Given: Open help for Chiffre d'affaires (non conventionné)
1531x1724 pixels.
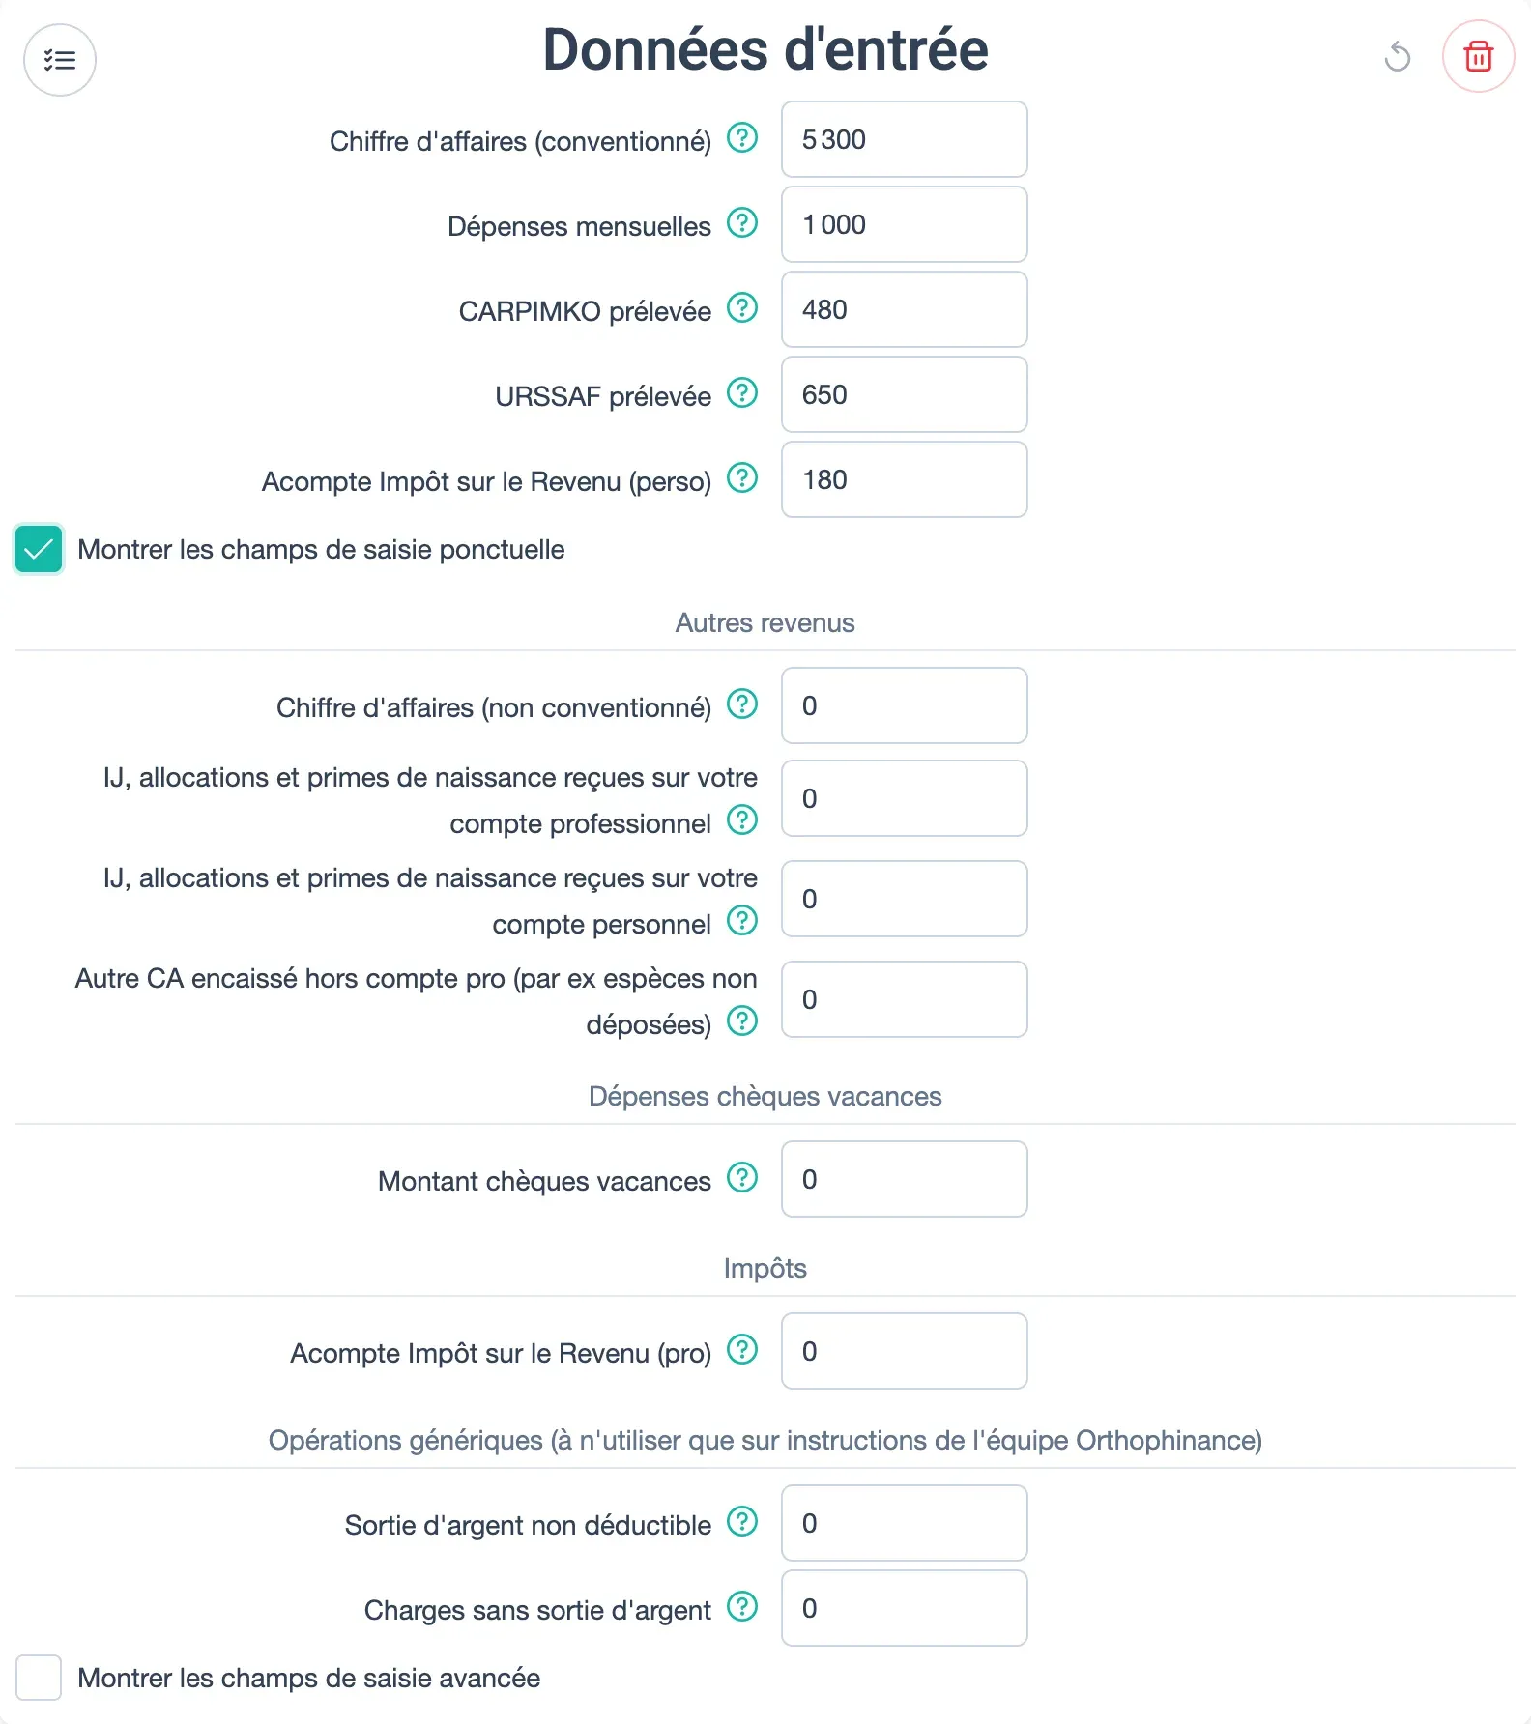Looking at the screenshot, I should [742, 704].
